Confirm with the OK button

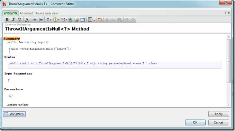[195, 122]
